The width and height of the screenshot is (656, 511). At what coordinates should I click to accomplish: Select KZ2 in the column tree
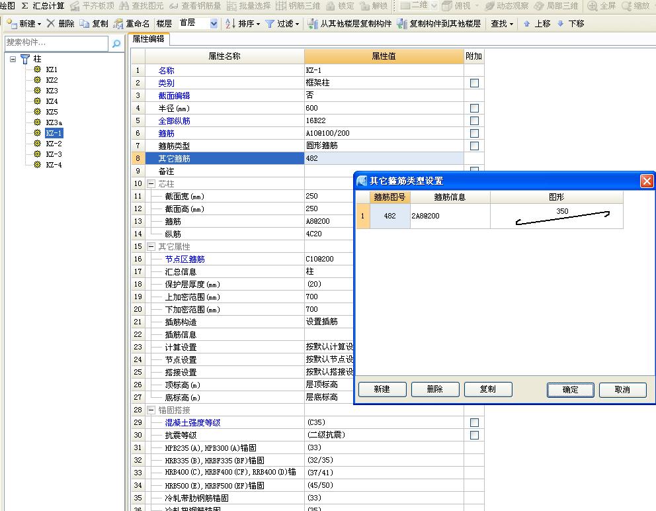(x=52, y=80)
